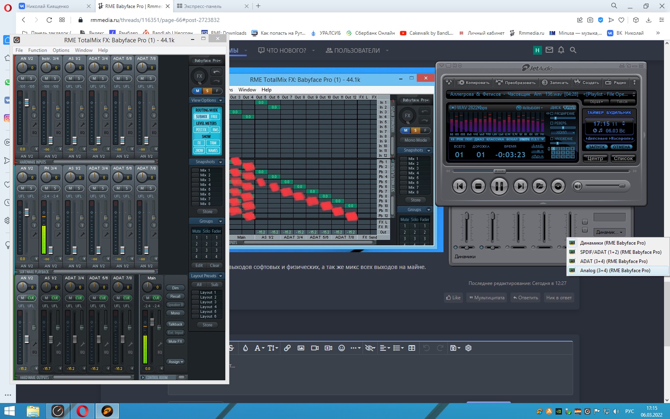670x419 pixels.
Task: Open forum alerts bell icon
Action: 561,50
